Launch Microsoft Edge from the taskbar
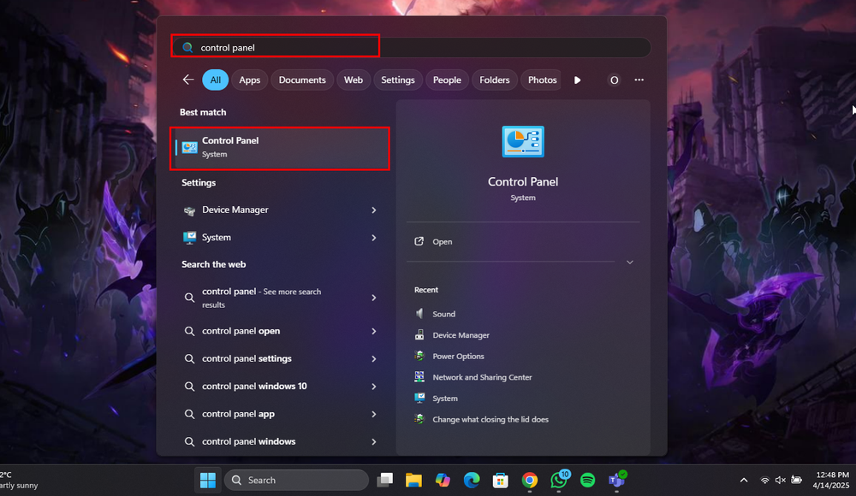Viewport: 856px width, 496px height. pos(471,480)
